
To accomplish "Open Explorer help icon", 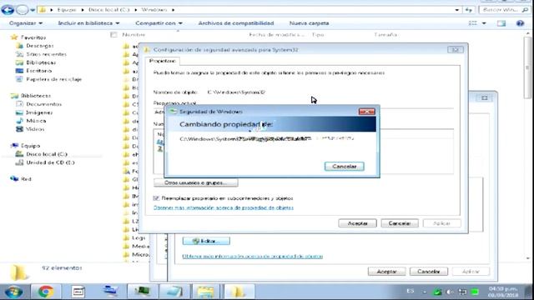I will (x=520, y=23).
